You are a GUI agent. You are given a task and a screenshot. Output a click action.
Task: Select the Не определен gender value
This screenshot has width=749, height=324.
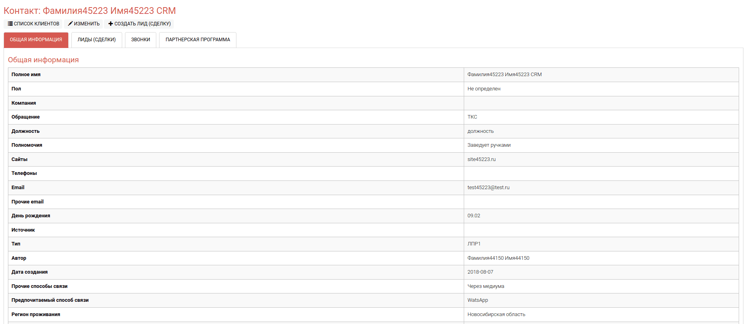pyautogui.click(x=484, y=89)
